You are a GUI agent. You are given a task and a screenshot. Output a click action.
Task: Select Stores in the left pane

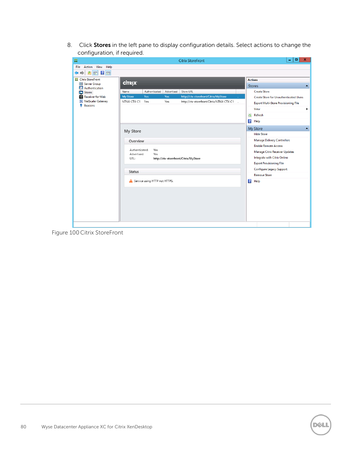point(88,92)
